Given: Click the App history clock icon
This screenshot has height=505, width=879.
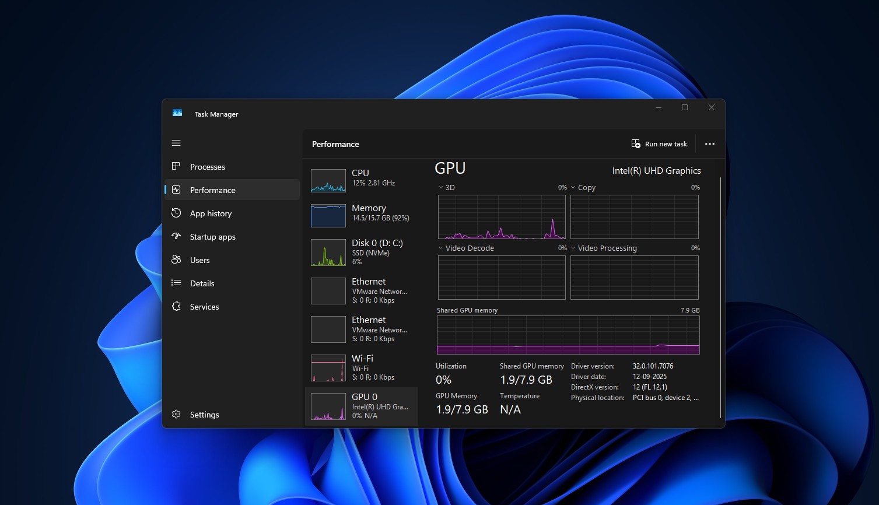Looking at the screenshot, I should 176,213.
